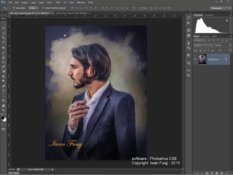Screen dimensions: 233x175
Task: Open status bar info arrow
Action: pyautogui.click(x=52, y=170)
